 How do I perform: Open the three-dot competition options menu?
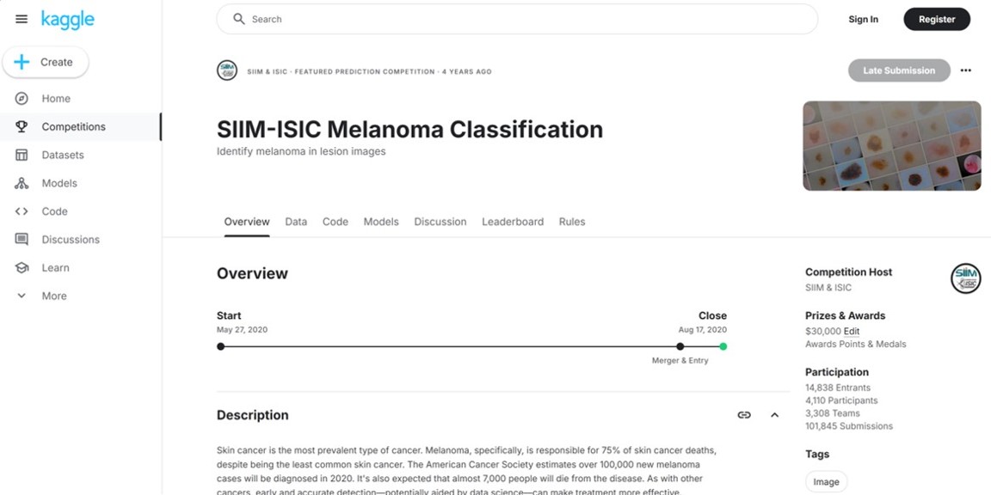pyautogui.click(x=966, y=70)
